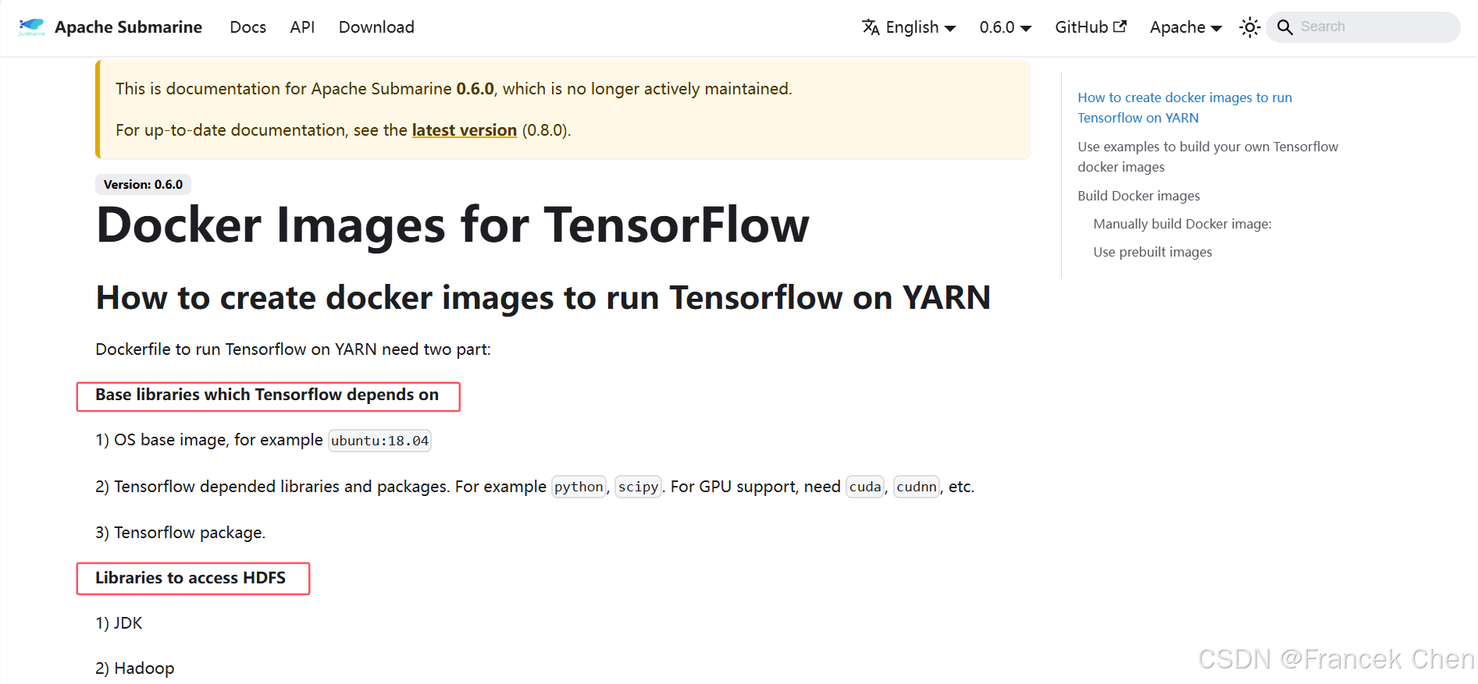
Task: Go to 'Manually build Docker image' section
Action: [x=1182, y=224]
